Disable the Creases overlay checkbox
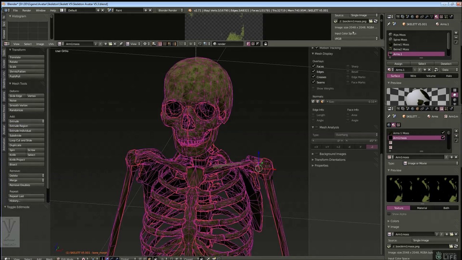462x260 pixels. (313, 77)
